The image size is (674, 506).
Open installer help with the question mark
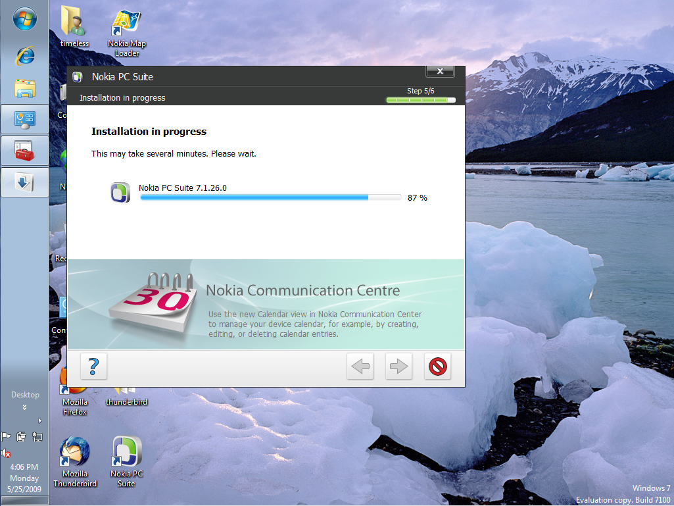(93, 366)
